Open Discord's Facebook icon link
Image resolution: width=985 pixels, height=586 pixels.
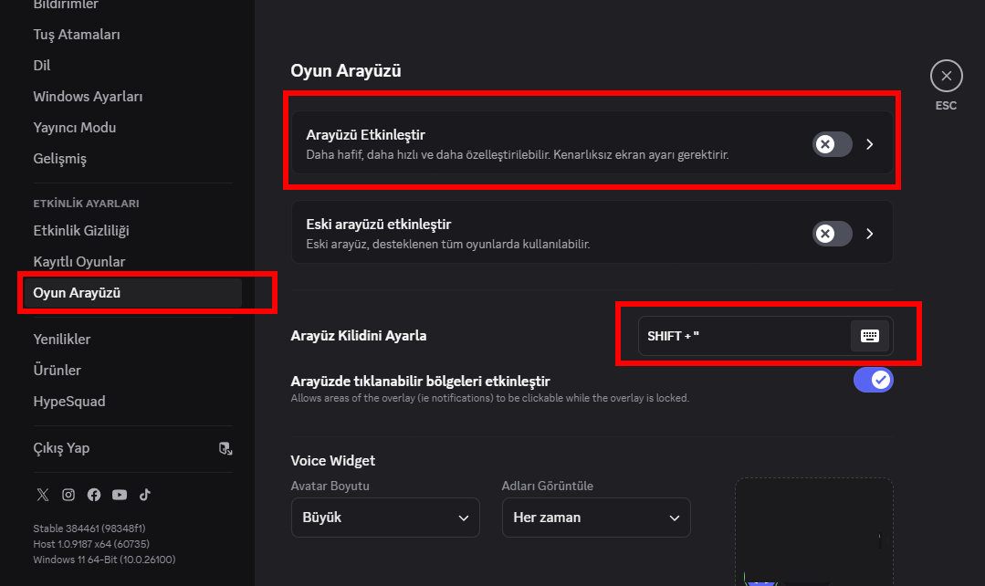click(x=94, y=495)
